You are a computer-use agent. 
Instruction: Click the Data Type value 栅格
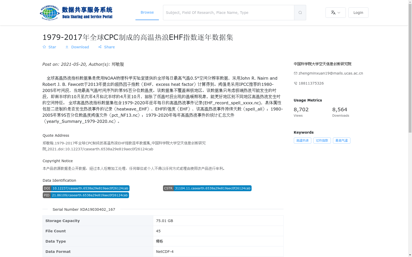point(160,241)
